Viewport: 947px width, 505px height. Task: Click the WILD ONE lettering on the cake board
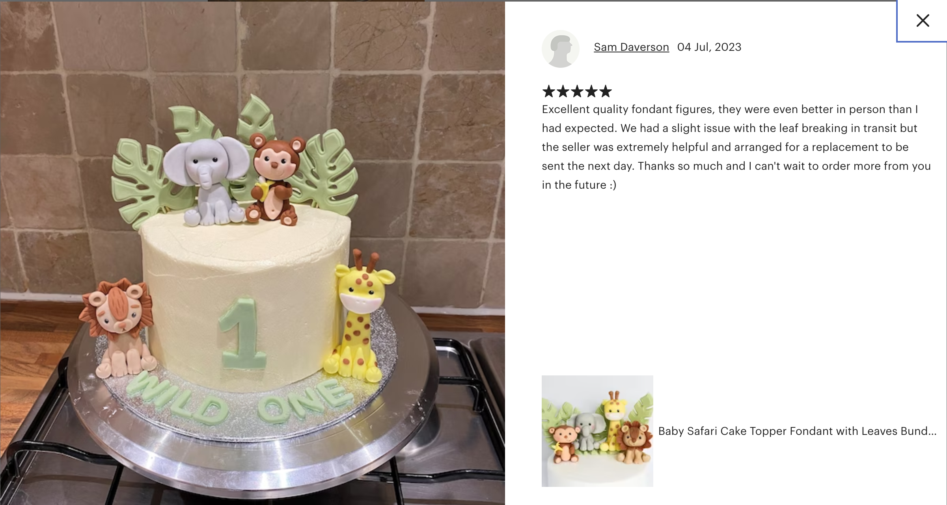pyautogui.click(x=239, y=400)
